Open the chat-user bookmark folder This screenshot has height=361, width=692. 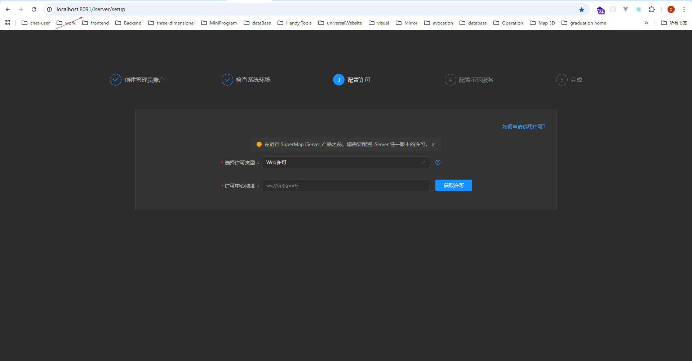point(36,23)
